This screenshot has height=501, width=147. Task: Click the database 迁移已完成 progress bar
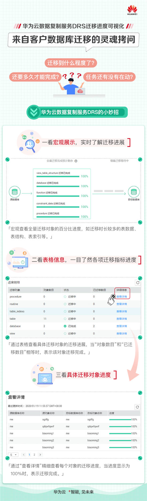[x=58, y=186]
